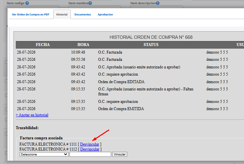Open the Seleccione dropdown

pos(44,154)
